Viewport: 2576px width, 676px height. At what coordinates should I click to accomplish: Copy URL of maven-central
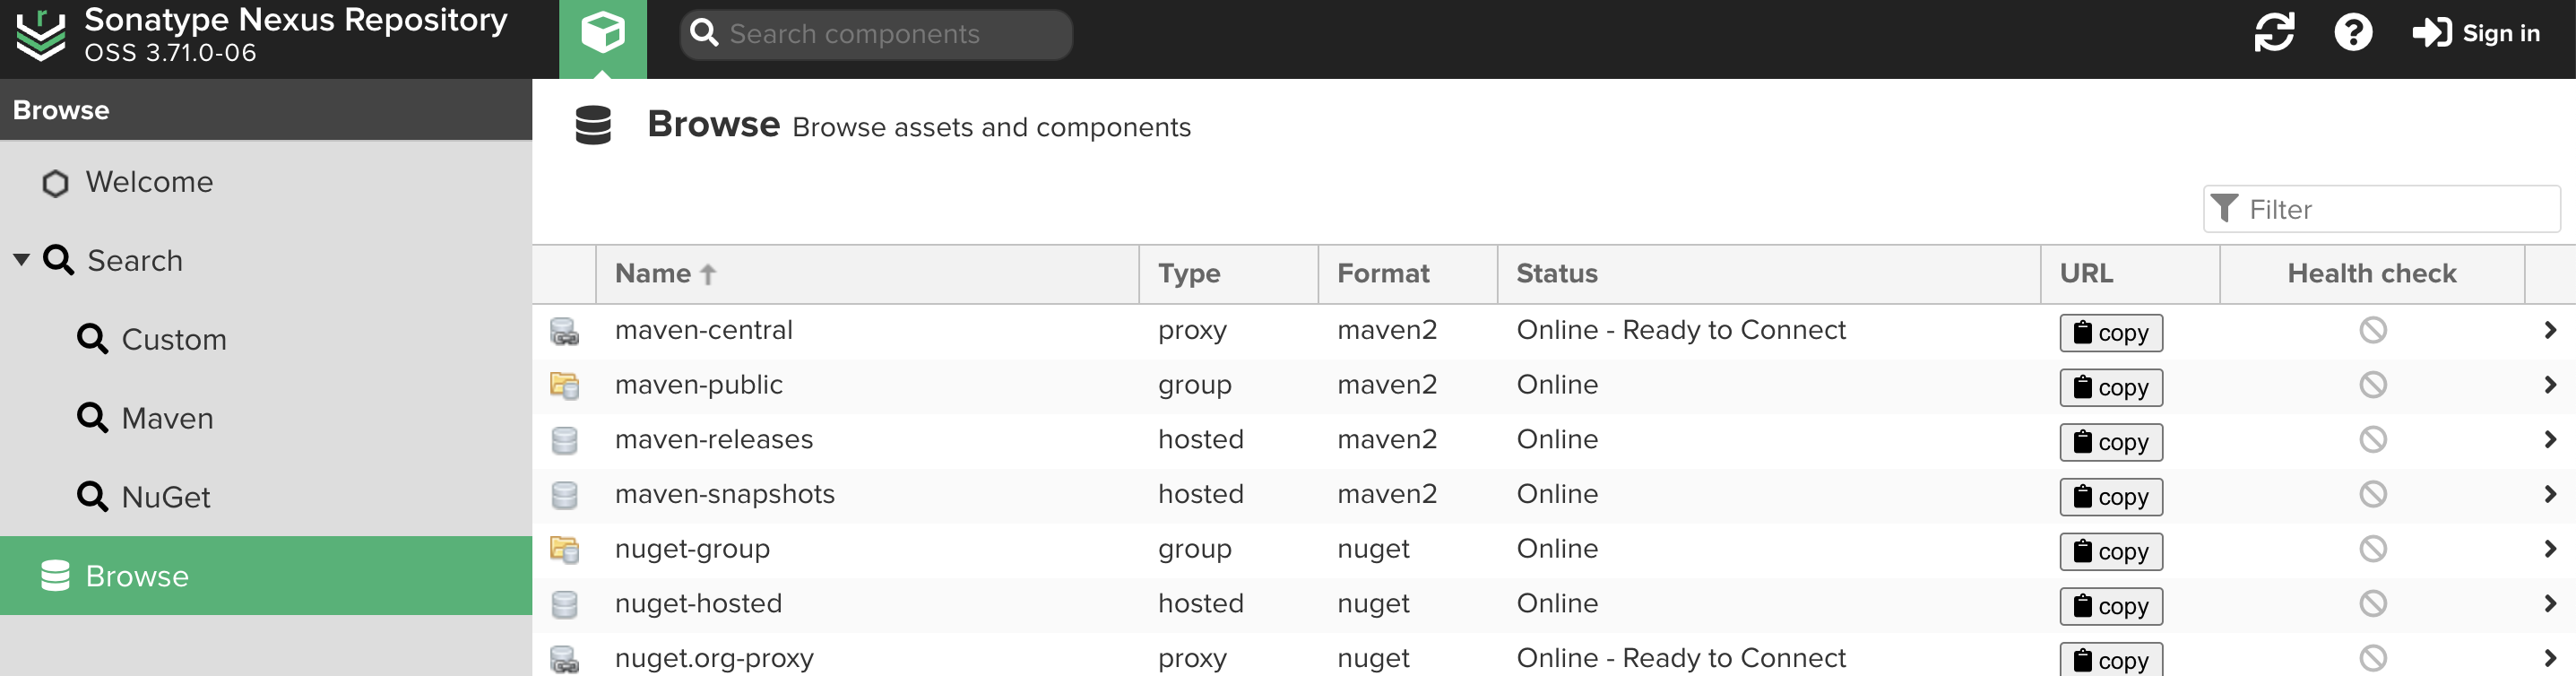(2110, 333)
